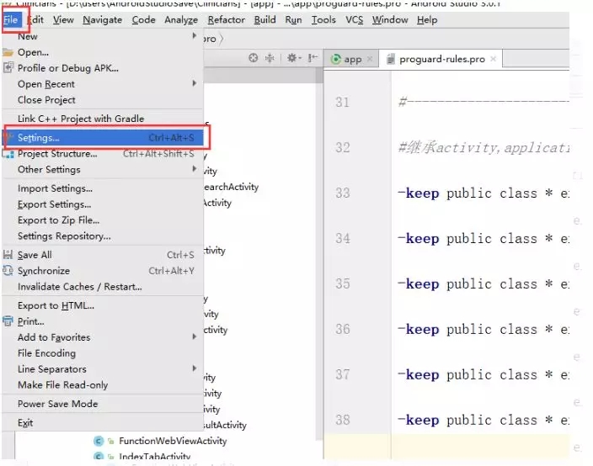
Task: Click the scroll-from-source target icon in project panel
Action: tap(253, 58)
